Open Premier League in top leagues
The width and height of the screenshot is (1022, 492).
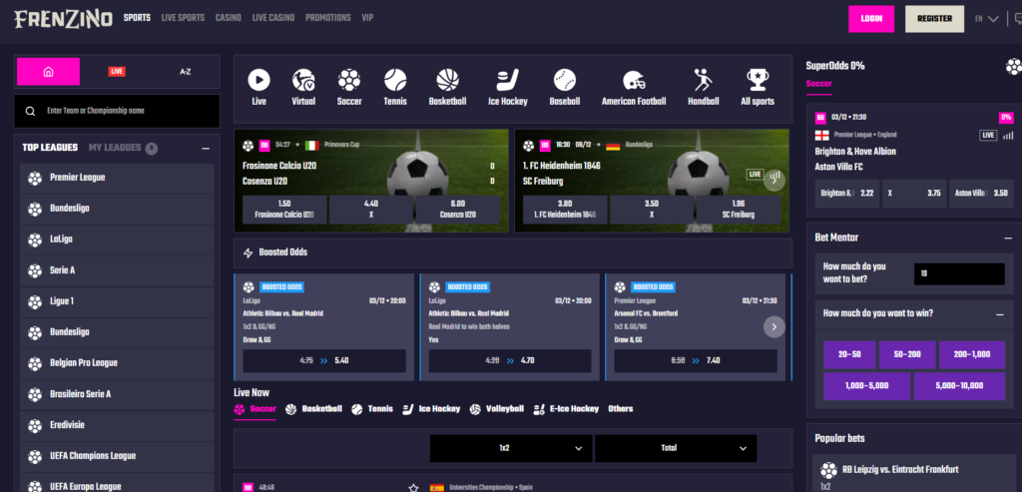click(117, 179)
